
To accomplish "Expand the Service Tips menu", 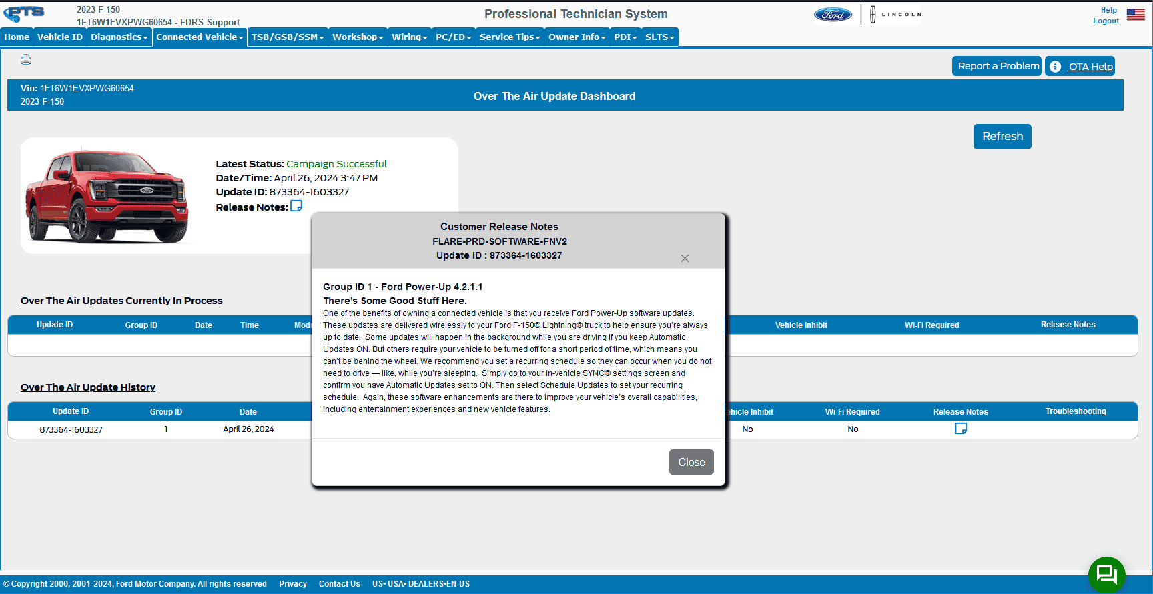I will [510, 37].
